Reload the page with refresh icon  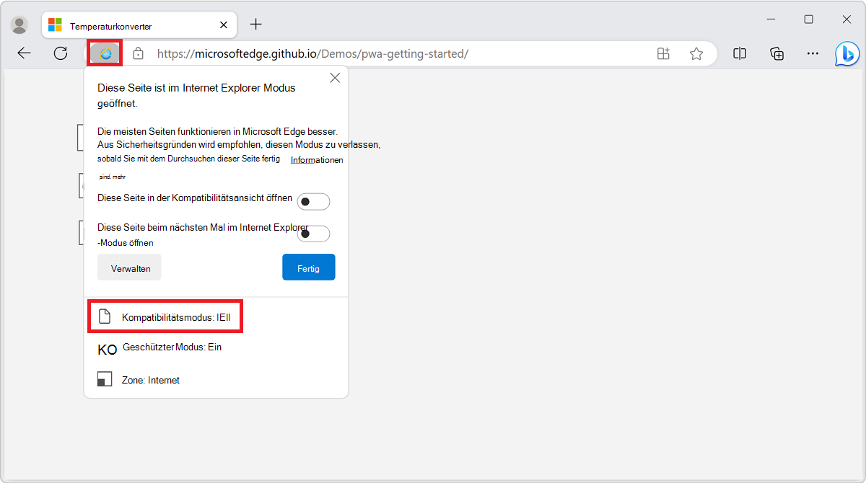[61, 53]
